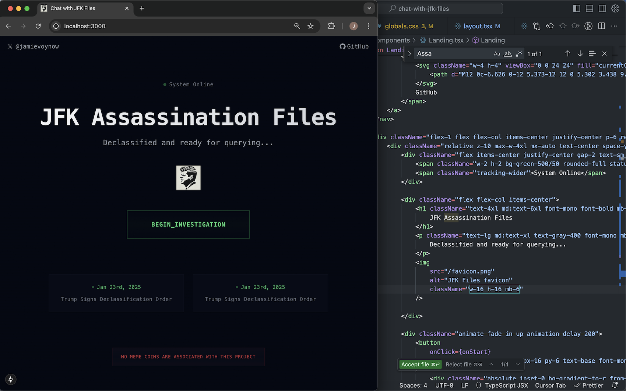Click the extensions puzzle icon in browser toolbar

pyautogui.click(x=331, y=26)
